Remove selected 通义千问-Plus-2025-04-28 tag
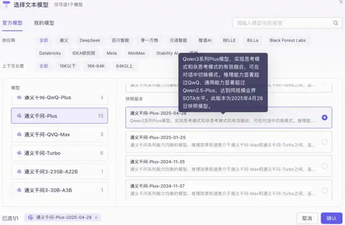 point(96,218)
